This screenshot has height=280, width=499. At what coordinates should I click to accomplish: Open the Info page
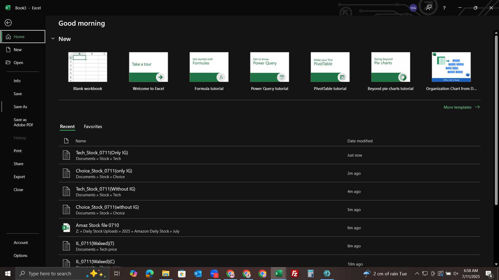(23, 81)
